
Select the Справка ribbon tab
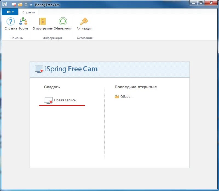tap(28, 12)
